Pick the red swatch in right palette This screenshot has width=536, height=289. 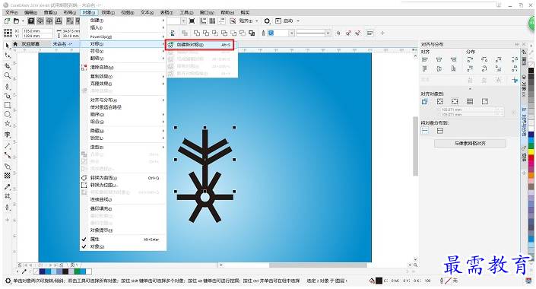(531, 157)
